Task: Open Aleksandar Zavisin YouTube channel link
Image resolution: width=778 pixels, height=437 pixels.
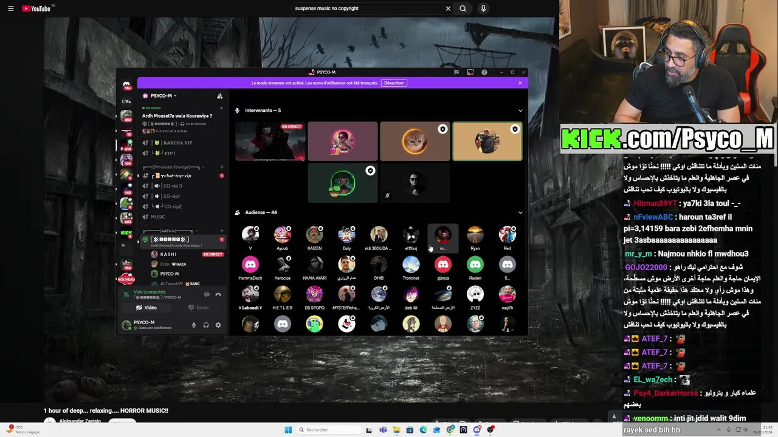Action: tap(81, 421)
